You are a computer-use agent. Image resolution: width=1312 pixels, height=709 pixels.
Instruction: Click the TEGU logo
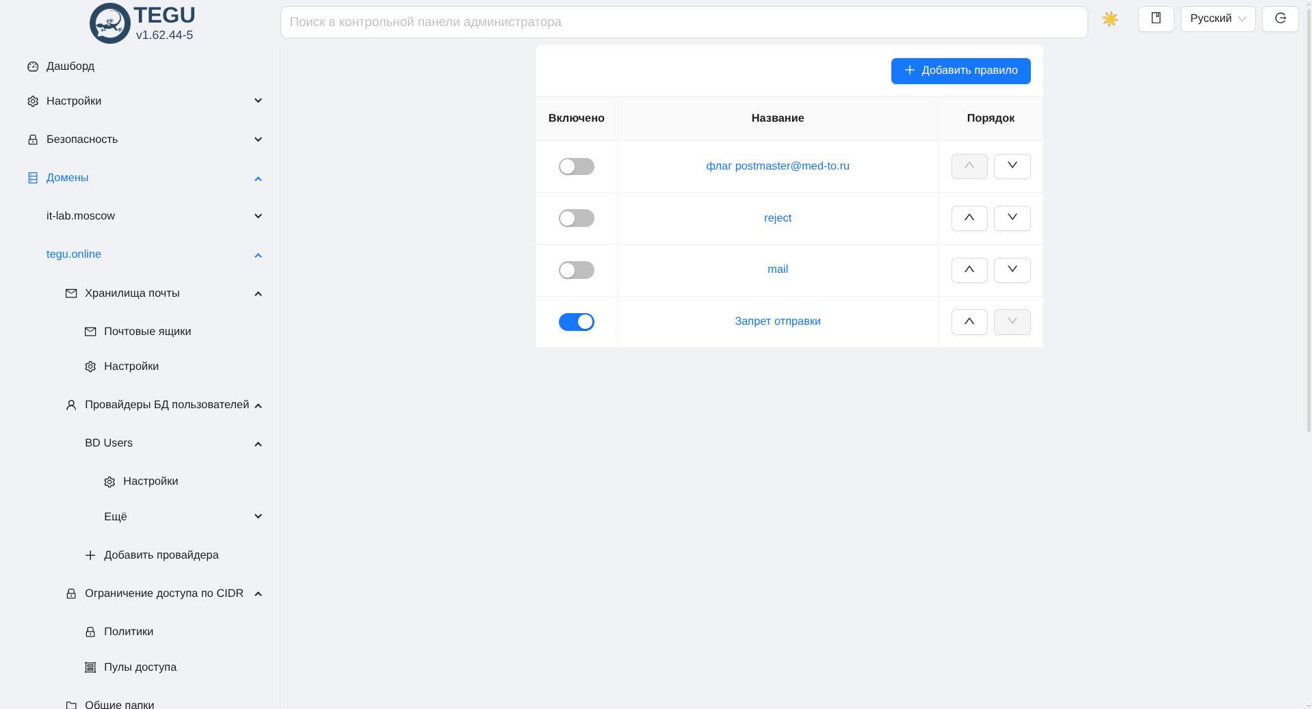point(110,23)
